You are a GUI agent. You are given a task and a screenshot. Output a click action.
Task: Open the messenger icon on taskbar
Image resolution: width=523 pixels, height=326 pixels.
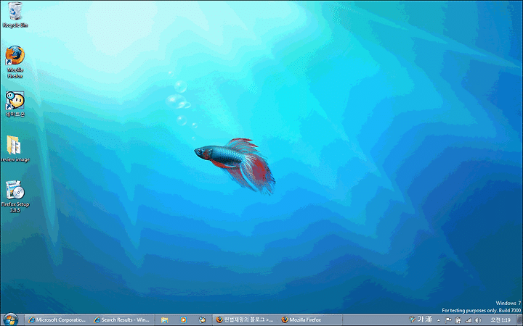pos(202,320)
